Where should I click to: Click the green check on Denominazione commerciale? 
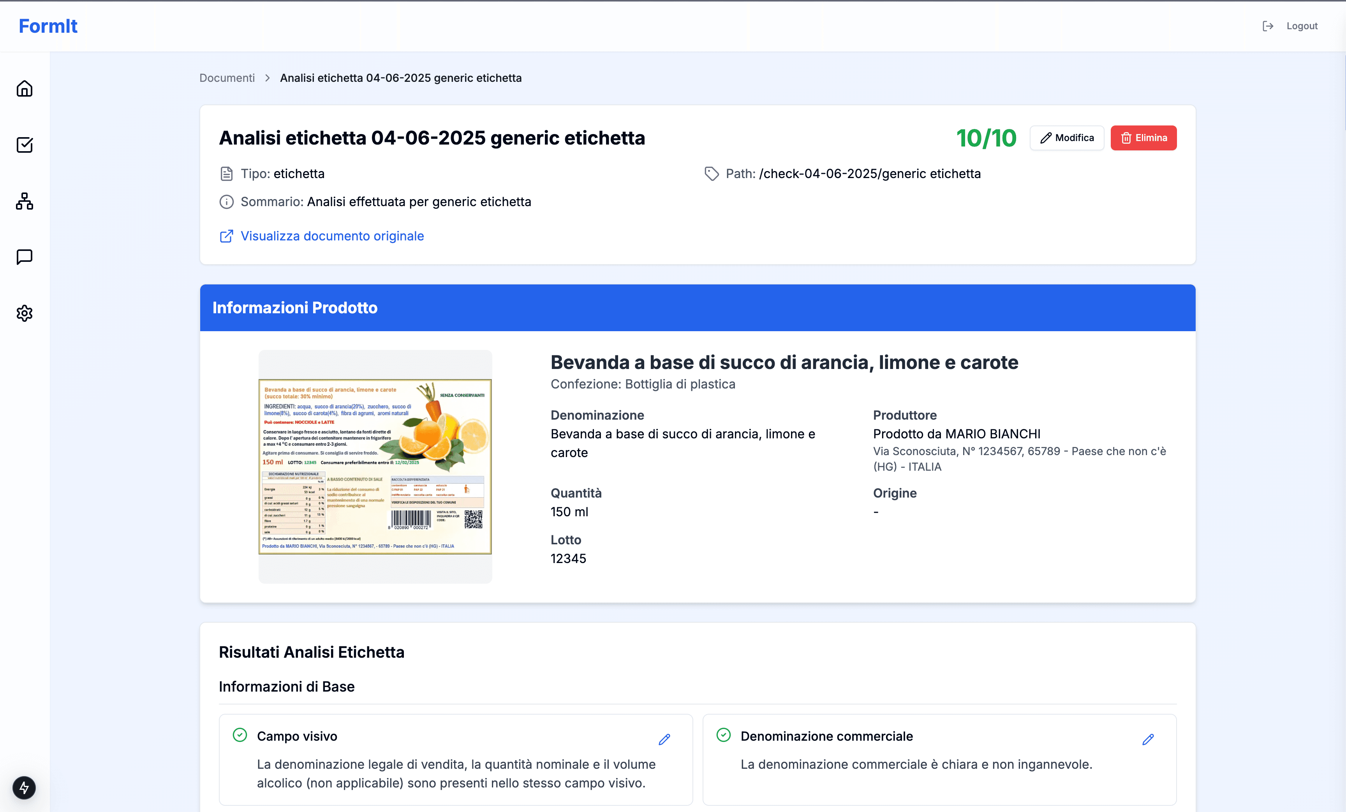[x=723, y=735]
